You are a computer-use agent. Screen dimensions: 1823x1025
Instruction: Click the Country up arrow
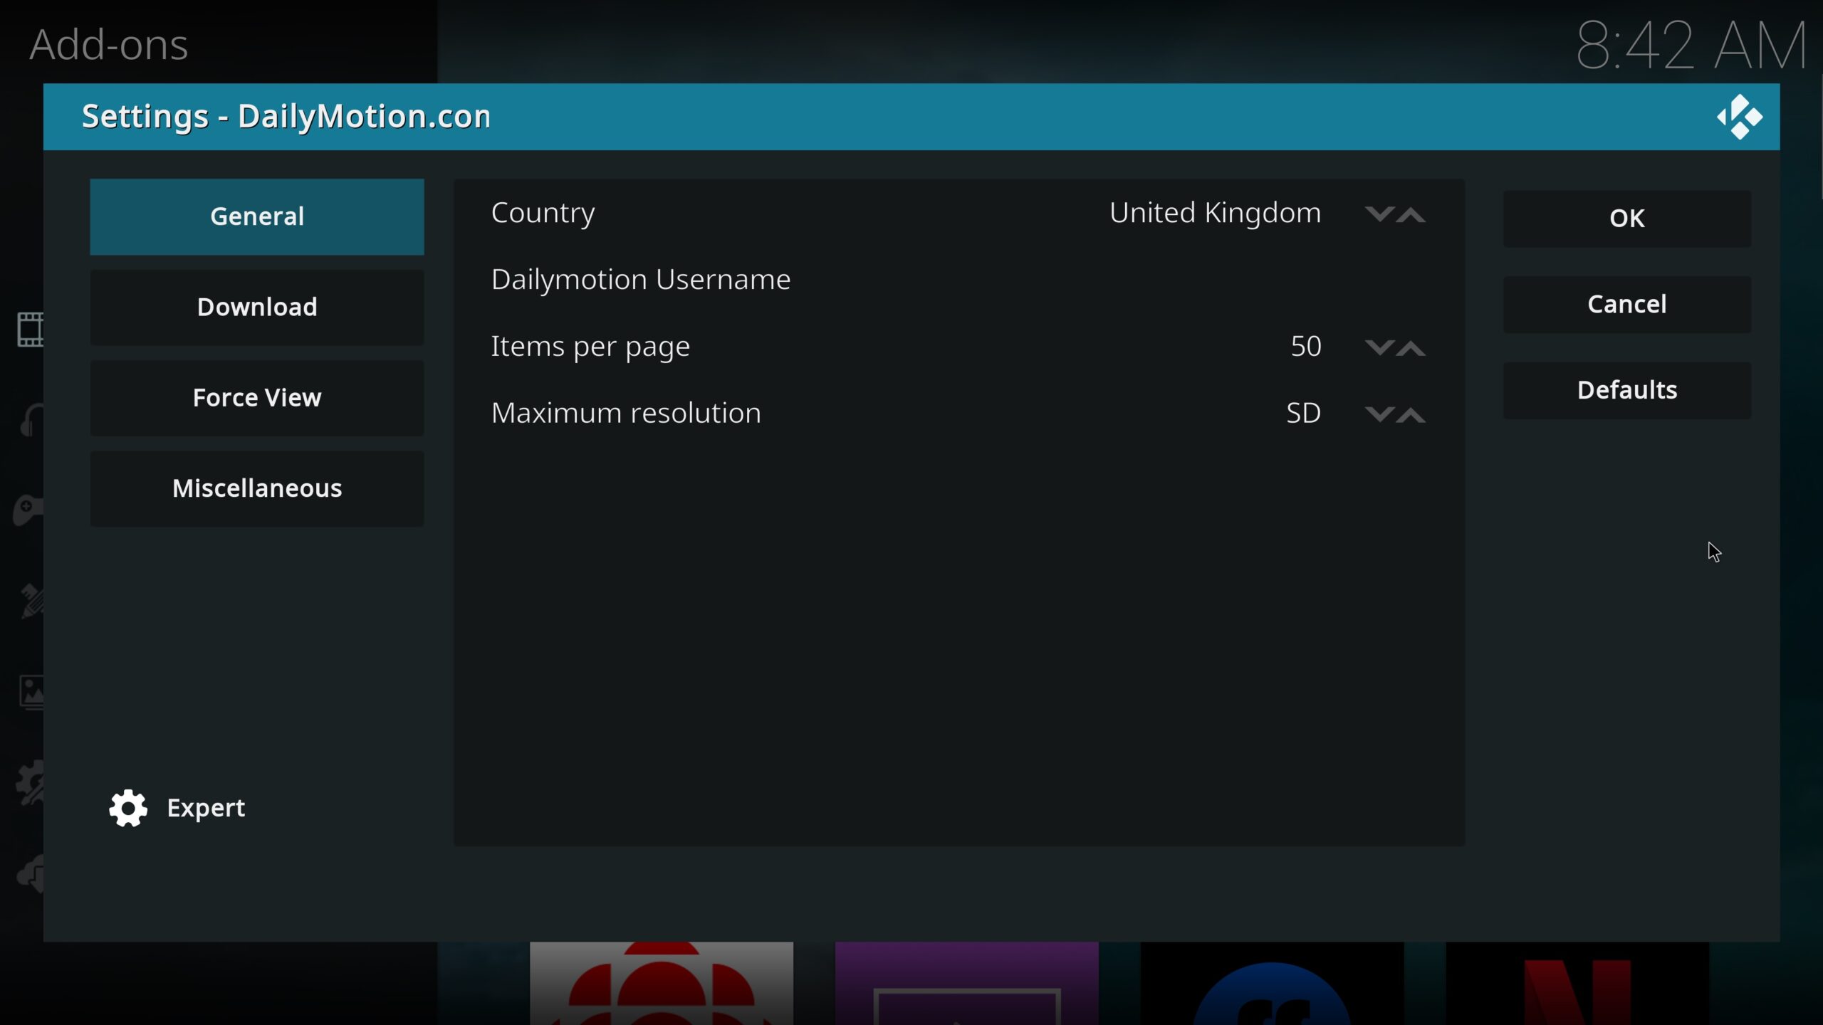coord(1411,214)
